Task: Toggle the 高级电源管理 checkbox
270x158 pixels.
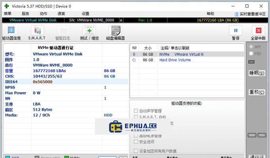Action: tap(136, 136)
